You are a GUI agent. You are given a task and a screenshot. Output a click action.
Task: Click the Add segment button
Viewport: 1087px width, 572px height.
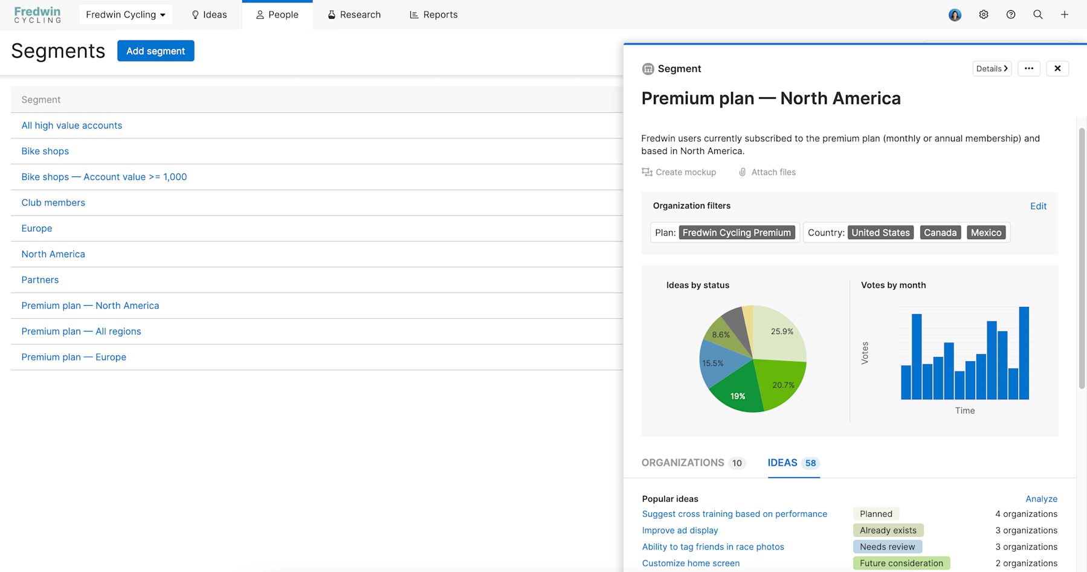click(155, 51)
